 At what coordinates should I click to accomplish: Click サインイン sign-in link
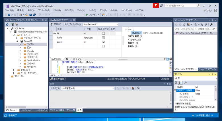point(208,11)
